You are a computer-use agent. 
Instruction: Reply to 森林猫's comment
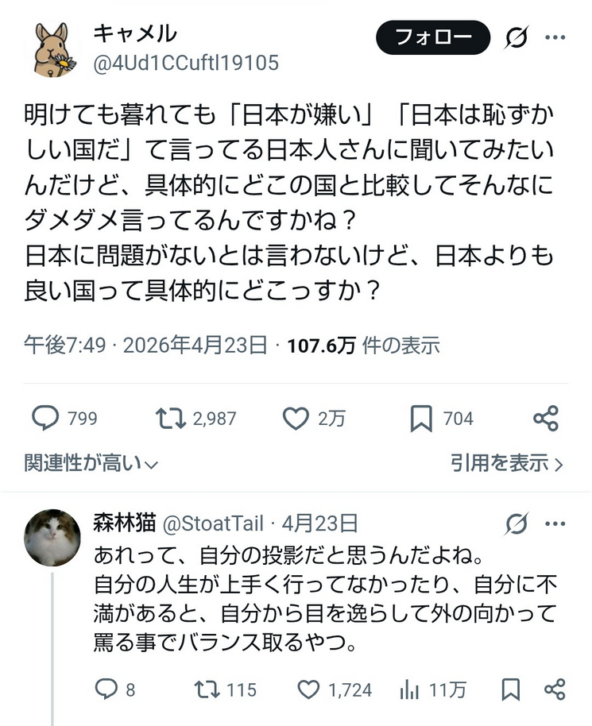(106, 689)
